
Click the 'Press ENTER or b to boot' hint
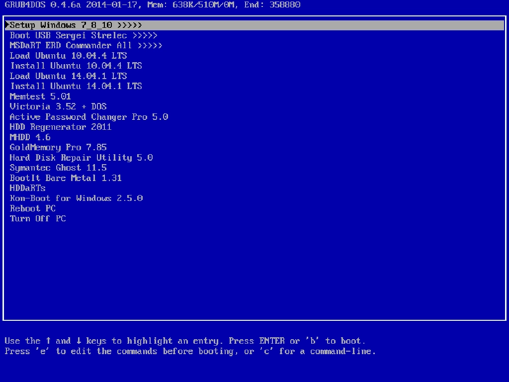coord(297,341)
